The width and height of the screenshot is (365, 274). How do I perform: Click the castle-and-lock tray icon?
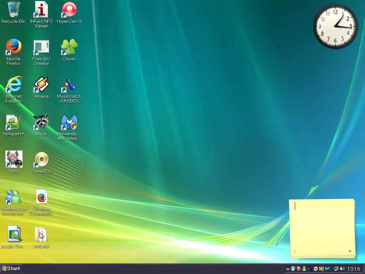(322, 269)
